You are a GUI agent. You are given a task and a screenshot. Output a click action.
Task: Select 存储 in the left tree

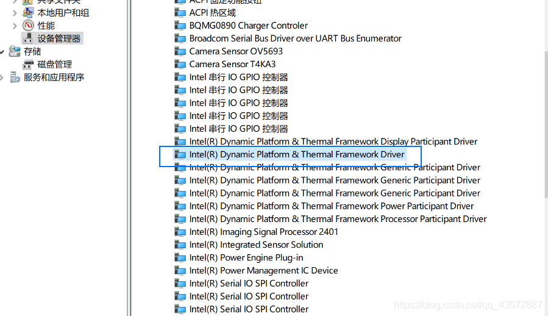[x=32, y=51]
